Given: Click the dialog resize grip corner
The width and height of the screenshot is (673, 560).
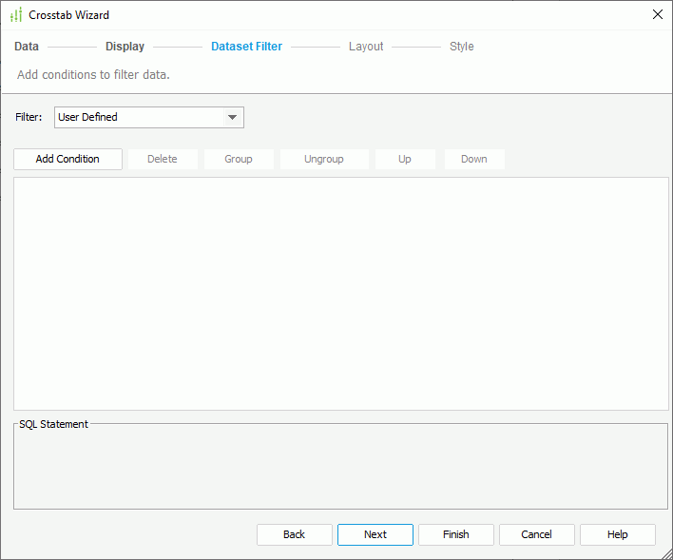Looking at the screenshot, I should point(666,554).
